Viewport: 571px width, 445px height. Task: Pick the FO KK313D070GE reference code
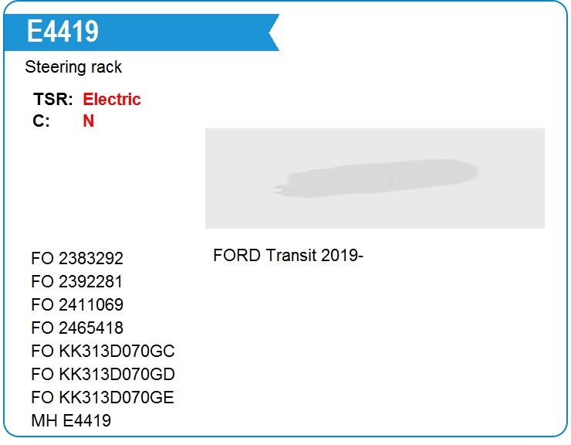[103, 398]
